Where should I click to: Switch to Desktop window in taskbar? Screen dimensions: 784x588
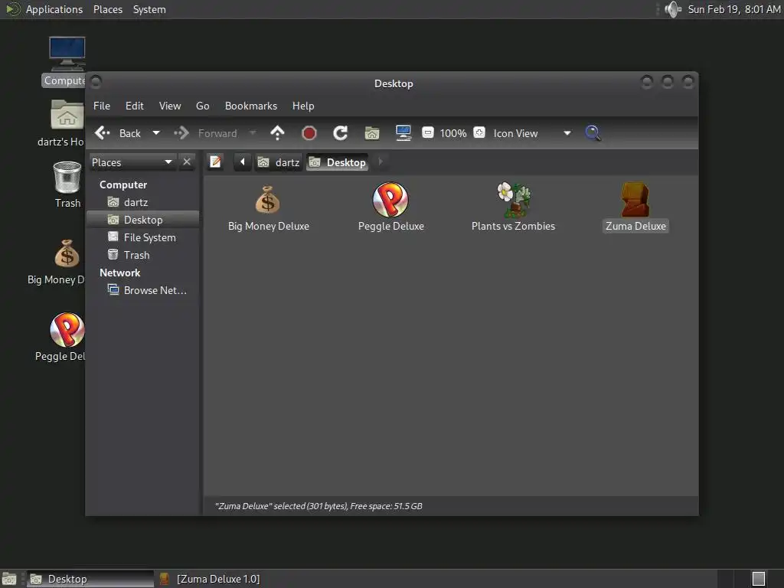click(90, 579)
